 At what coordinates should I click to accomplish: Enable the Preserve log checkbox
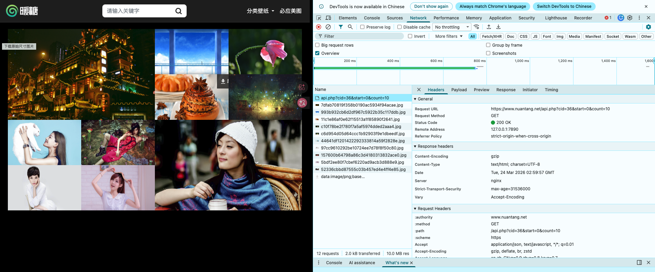[x=362, y=27]
